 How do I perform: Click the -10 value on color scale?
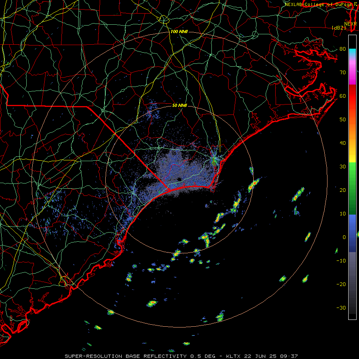[x=341, y=261]
